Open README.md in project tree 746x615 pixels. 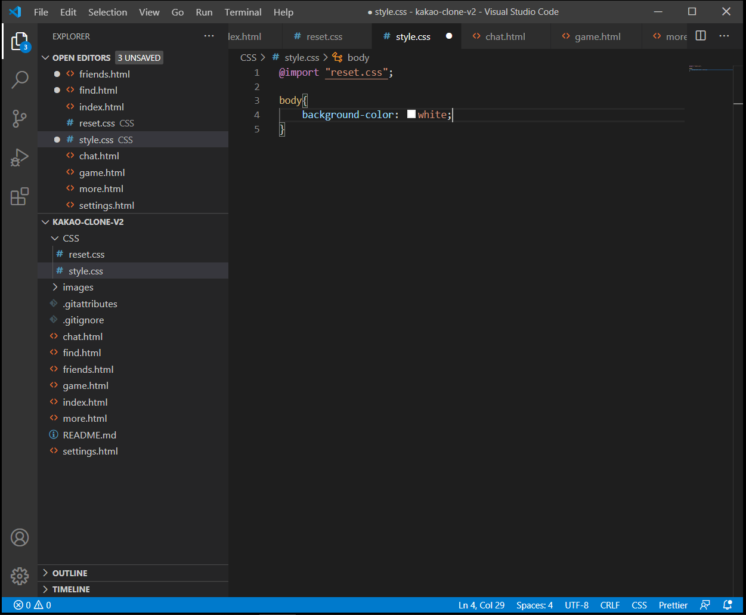[x=133, y=435]
